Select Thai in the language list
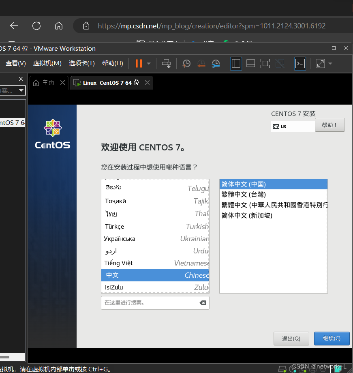This screenshot has width=353, height=373. tap(155, 214)
